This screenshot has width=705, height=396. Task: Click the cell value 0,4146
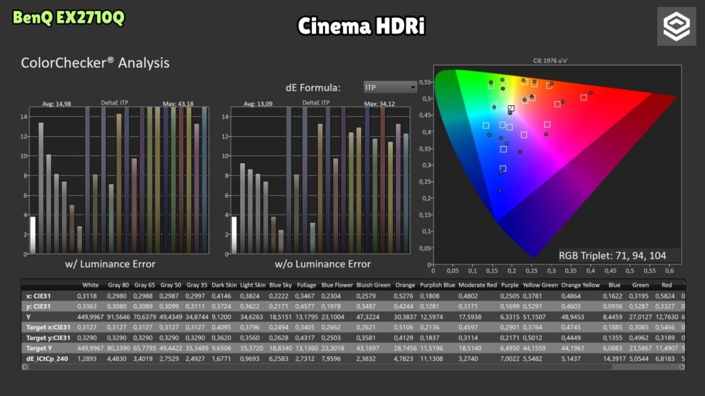pos(221,296)
